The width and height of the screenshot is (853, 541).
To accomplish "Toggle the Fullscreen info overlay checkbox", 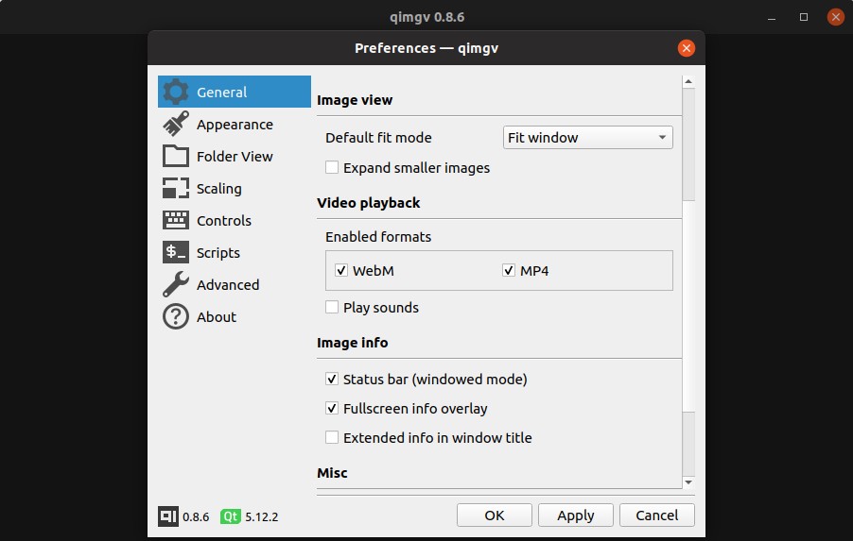I will 332,408.
